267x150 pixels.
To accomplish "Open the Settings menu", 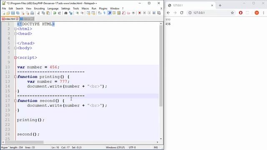I will tap(65, 8).
